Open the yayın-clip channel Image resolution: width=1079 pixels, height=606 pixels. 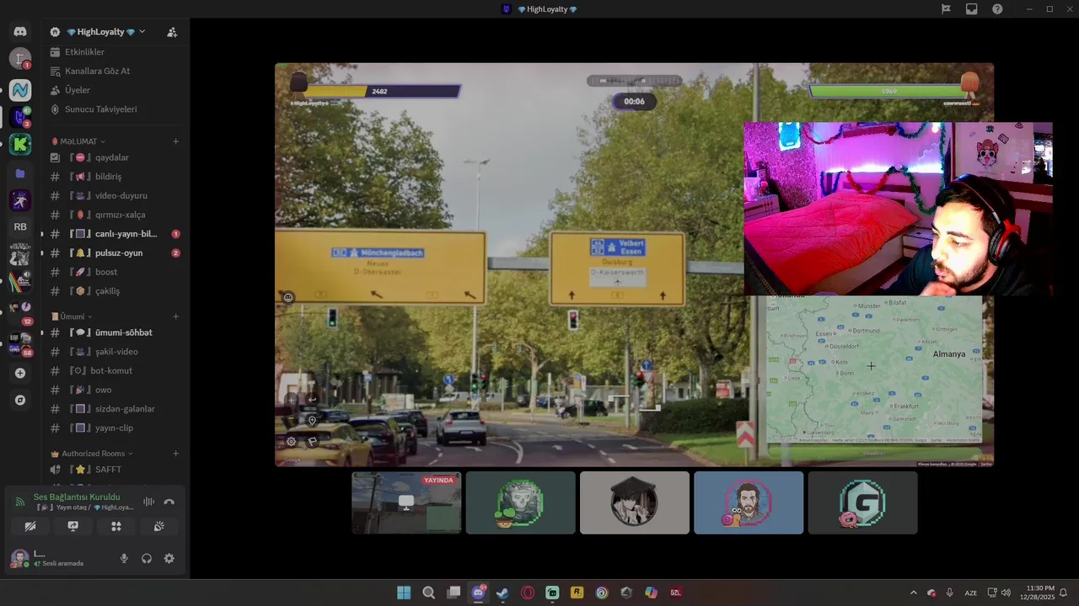[115, 428]
